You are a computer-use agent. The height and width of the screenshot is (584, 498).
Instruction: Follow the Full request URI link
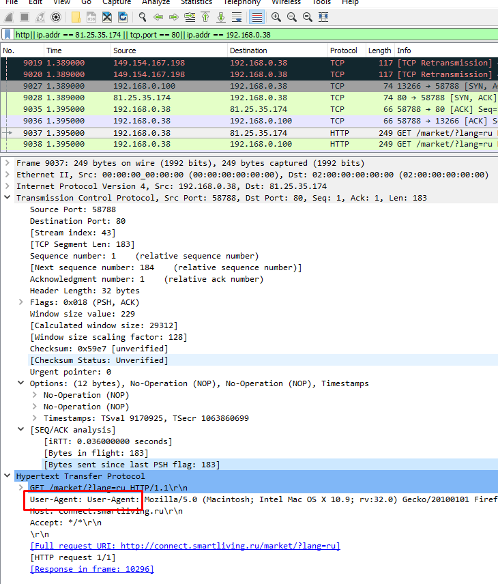pos(185,546)
